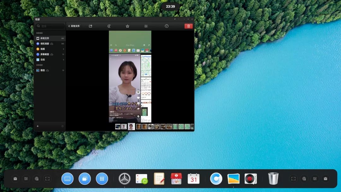
Task: Click the globe icon near dock's left end
Action: [37, 179]
